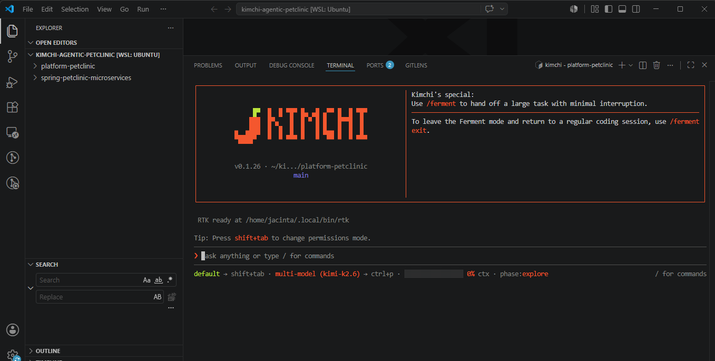Toggle Preserve Case in replace box
Screen dimensions: 715x361
(x=158, y=297)
